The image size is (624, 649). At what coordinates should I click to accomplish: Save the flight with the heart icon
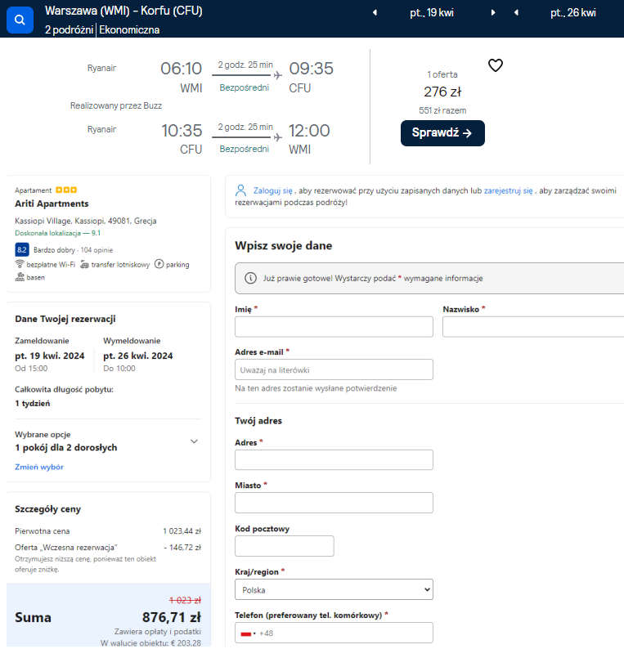[x=496, y=65]
